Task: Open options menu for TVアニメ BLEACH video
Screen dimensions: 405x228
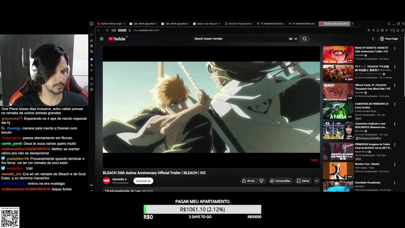Action: [395, 67]
